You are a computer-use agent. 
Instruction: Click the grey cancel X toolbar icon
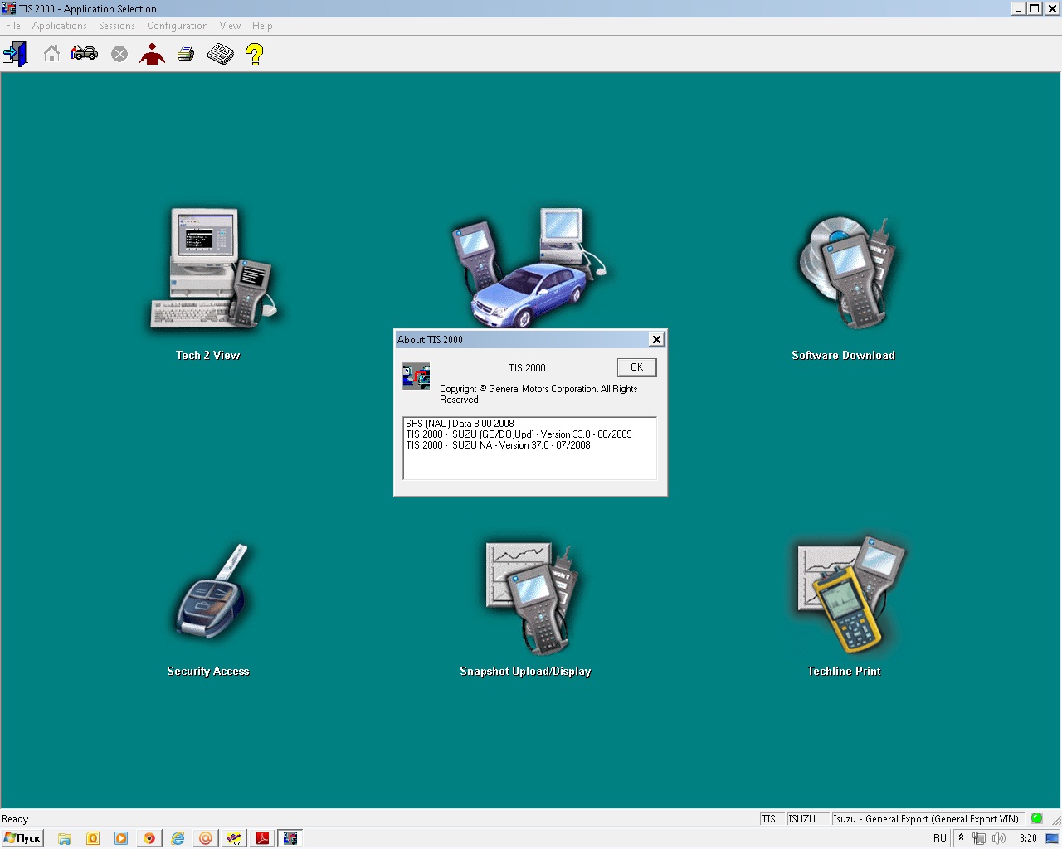click(x=119, y=54)
